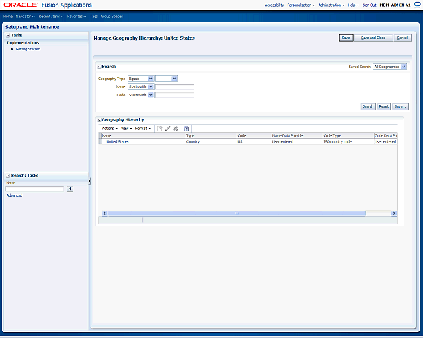Click the Search button
Viewport: 423px width, 338px height.
[368, 106]
